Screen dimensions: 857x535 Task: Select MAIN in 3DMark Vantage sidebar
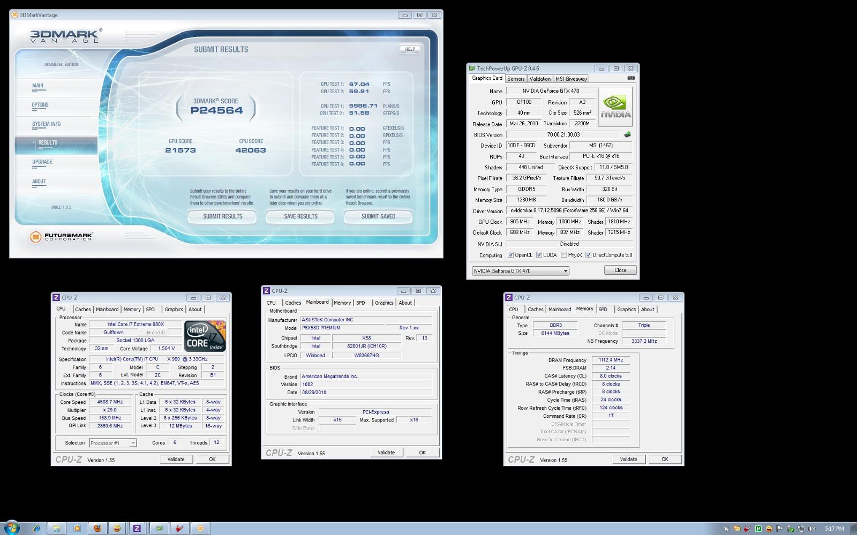[37, 86]
